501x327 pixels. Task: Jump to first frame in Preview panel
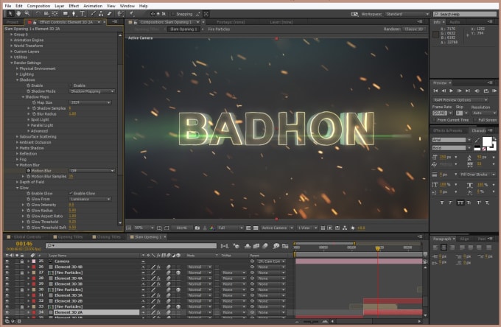(x=435, y=91)
